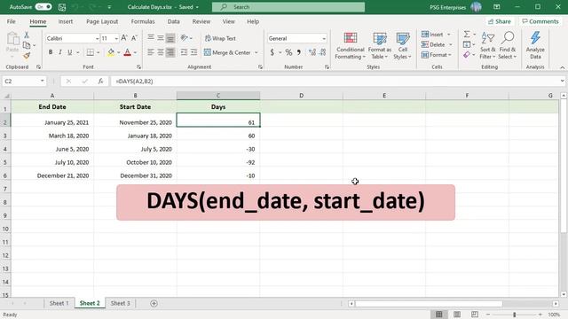
Task: Click Top Align icon
Action: point(151,38)
